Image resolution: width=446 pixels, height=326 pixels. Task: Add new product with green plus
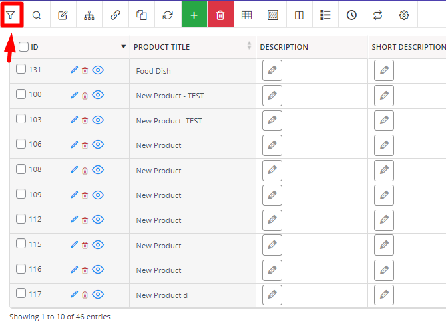[194, 15]
